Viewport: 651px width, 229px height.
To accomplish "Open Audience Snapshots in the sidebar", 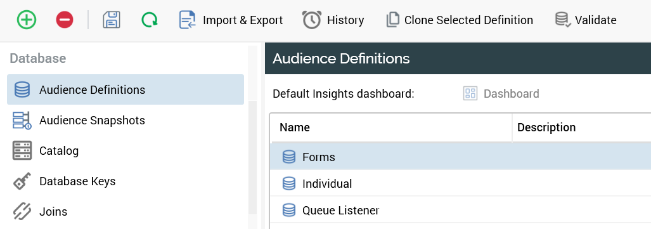I will pos(126,120).
